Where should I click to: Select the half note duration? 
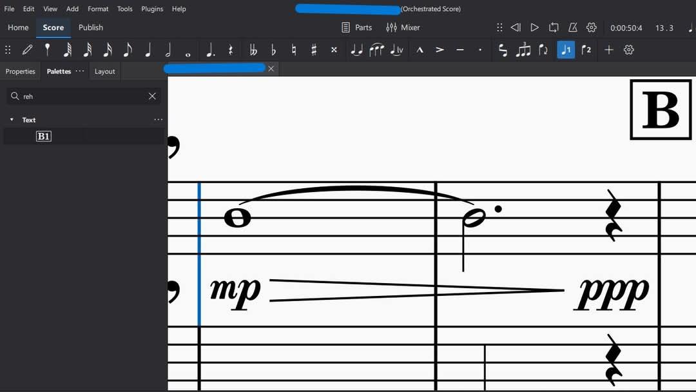[x=168, y=50]
